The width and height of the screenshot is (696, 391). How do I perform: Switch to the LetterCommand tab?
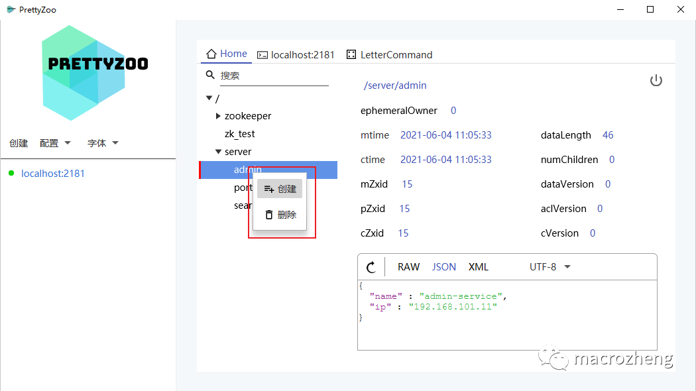pyautogui.click(x=389, y=55)
